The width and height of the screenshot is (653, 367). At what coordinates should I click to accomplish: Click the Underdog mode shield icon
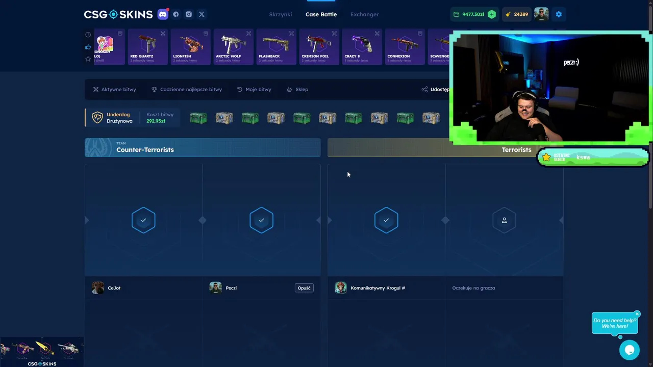(x=97, y=118)
